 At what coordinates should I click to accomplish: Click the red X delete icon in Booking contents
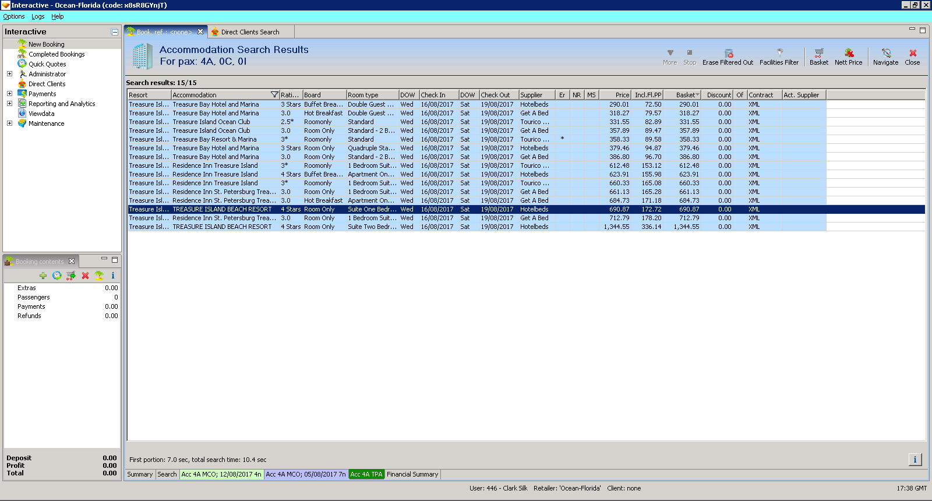(x=85, y=276)
